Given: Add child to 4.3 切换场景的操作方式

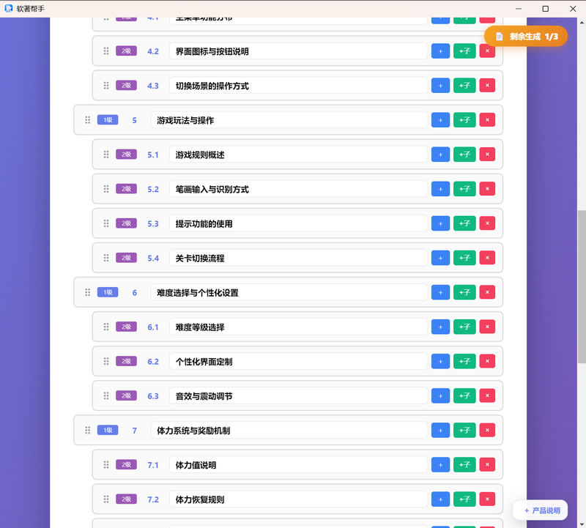Looking at the screenshot, I should [464, 86].
